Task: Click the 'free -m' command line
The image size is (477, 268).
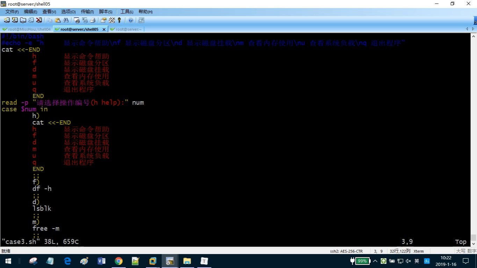Action: tap(46, 229)
